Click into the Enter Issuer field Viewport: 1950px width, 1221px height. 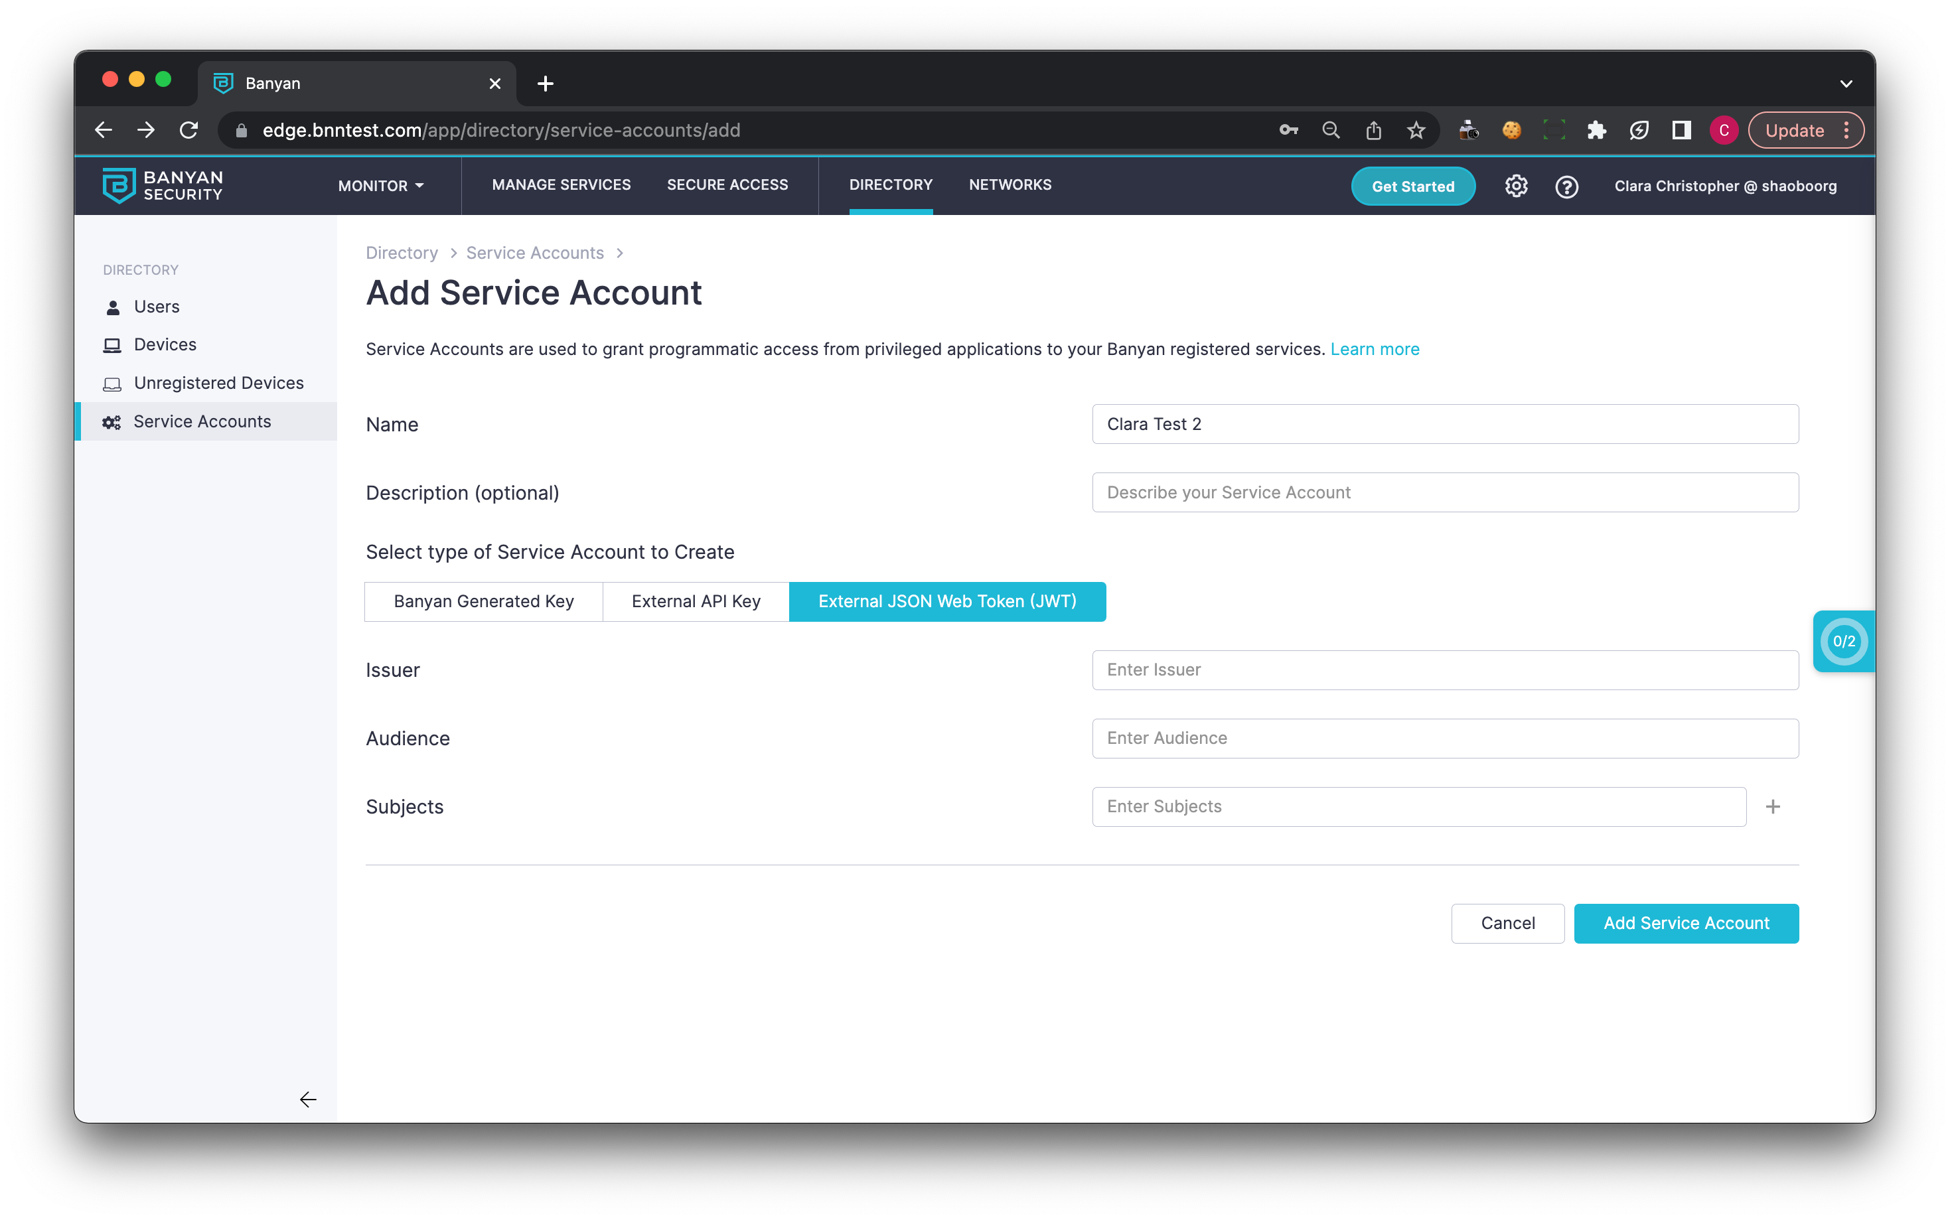[x=1444, y=670]
